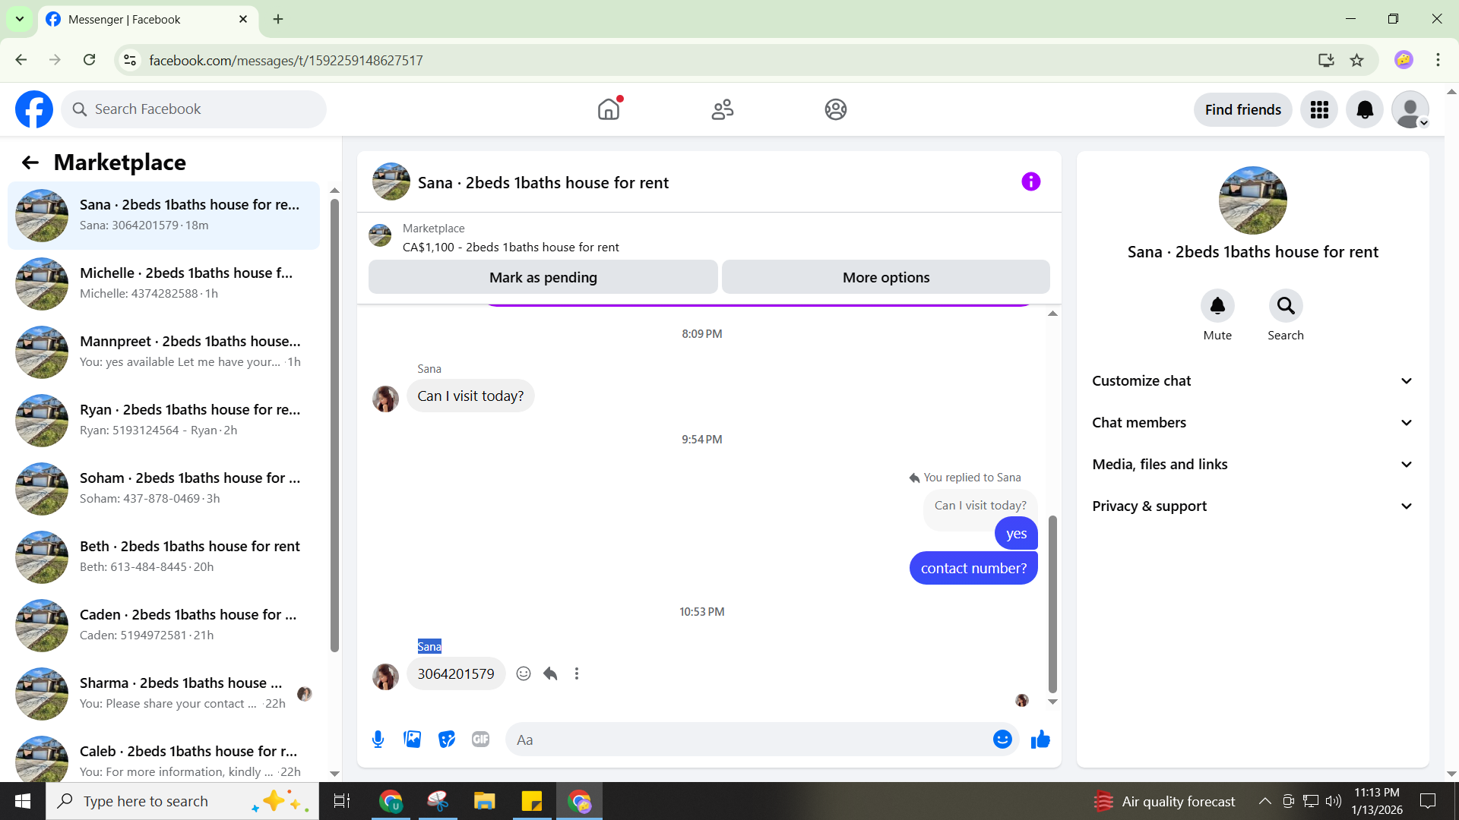Expand Media, files and links

tap(1252, 465)
